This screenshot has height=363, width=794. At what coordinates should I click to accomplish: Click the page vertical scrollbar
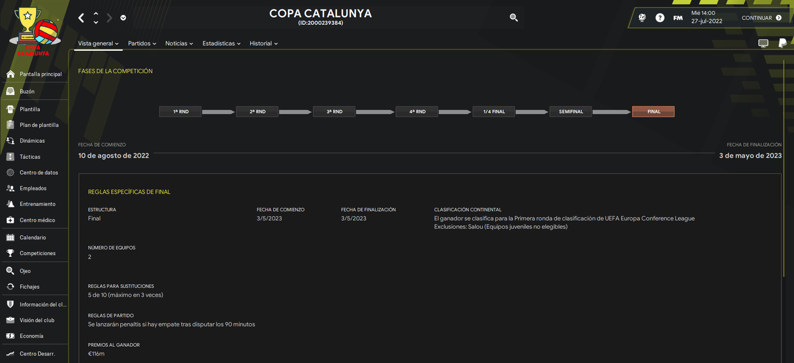[785, 168]
